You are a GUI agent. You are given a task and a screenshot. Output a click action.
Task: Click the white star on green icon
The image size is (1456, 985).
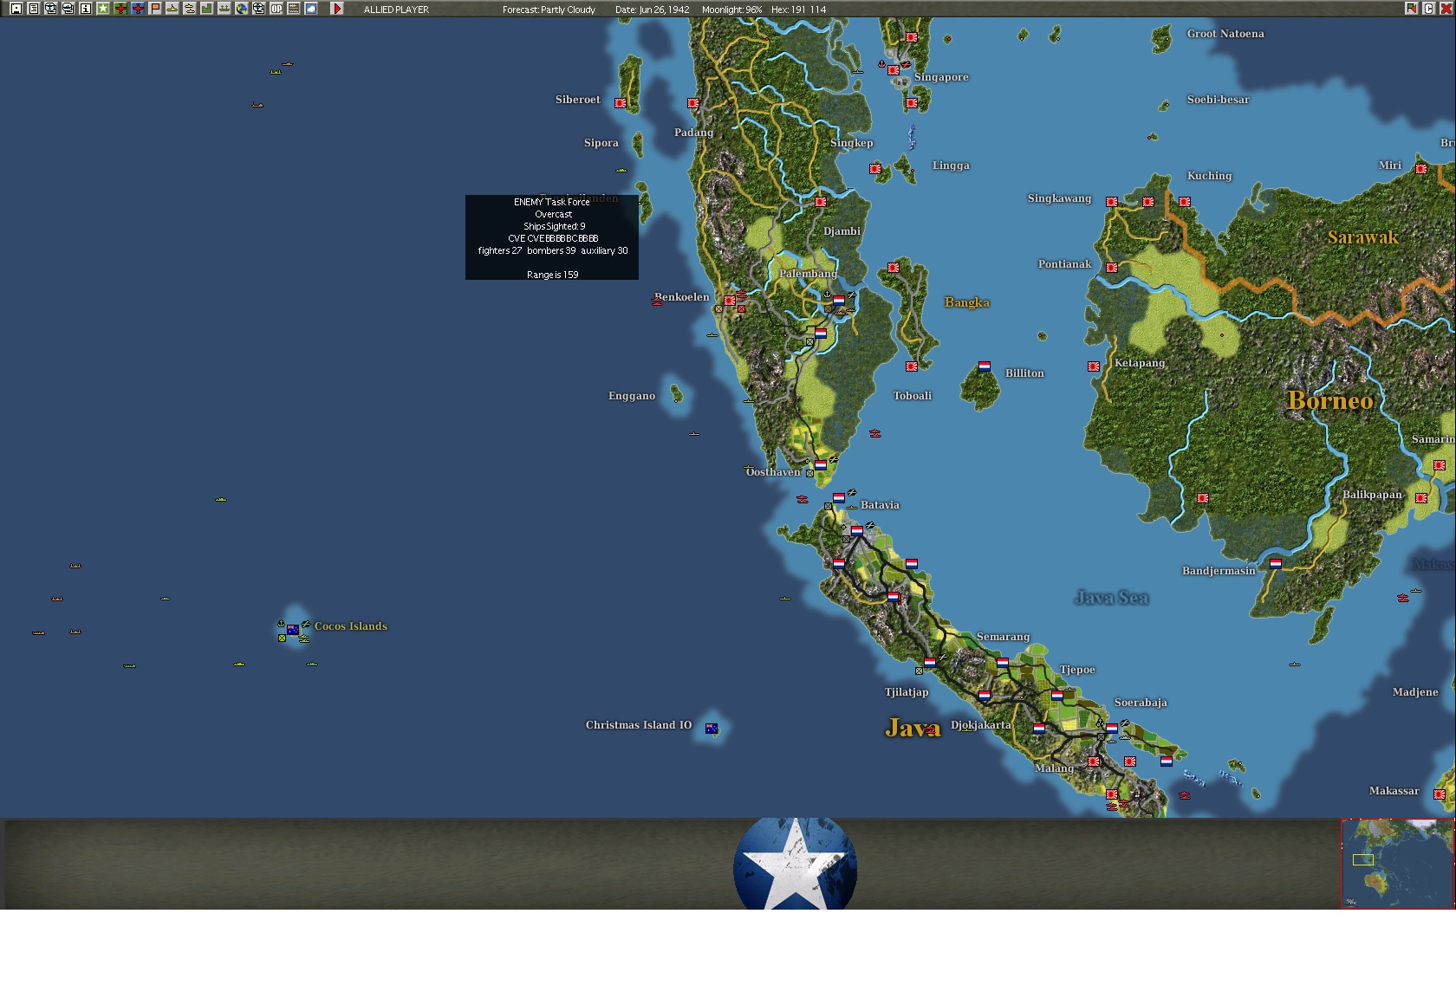(102, 9)
